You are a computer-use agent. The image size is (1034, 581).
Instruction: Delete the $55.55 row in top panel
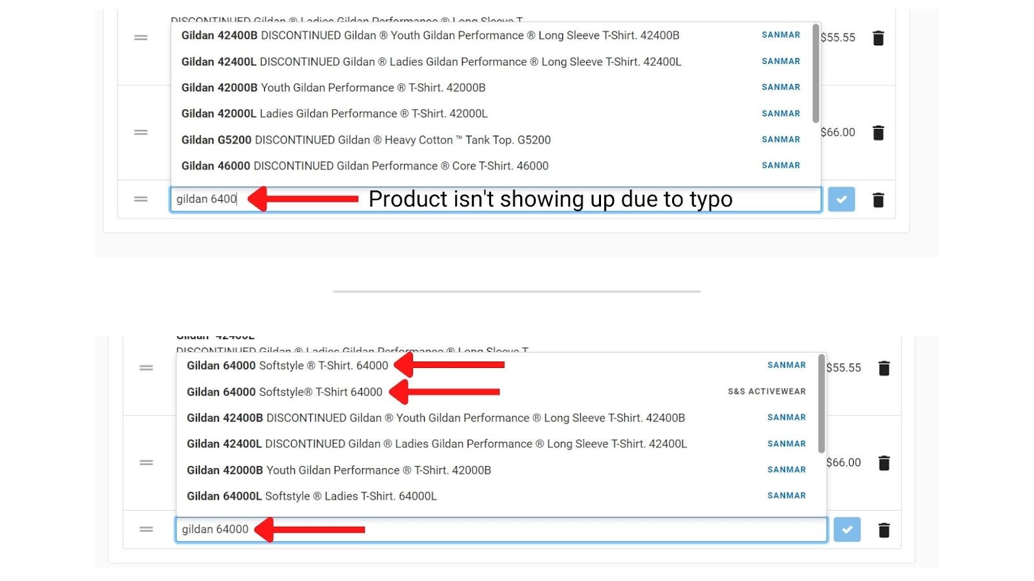[x=878, y=38]
